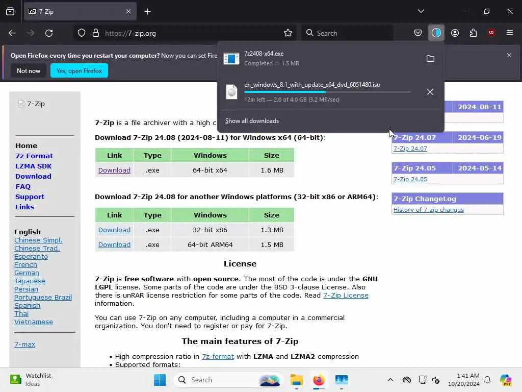
Task: Open the FAQ sidebar link
Action: point(23,187)
